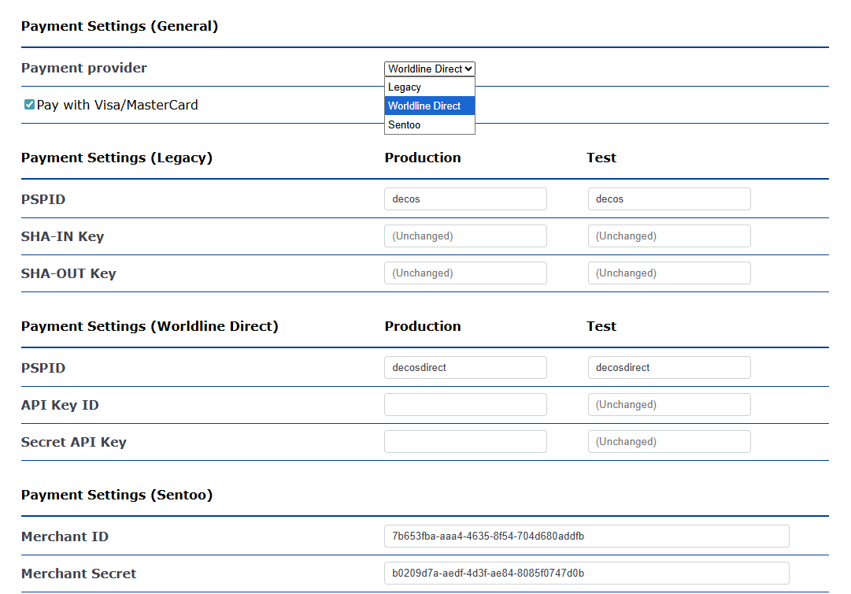Click Worldline Production PSPID decosdirect field
This screenshot has width=851, height=594.
[465, 367]
